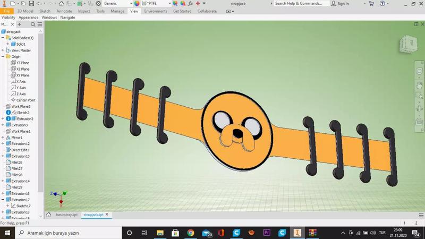Open the quick access toolbar customize arrow
Image resolution: width=425 pixels, height=239 pixels.
click(x=204, y=4)
